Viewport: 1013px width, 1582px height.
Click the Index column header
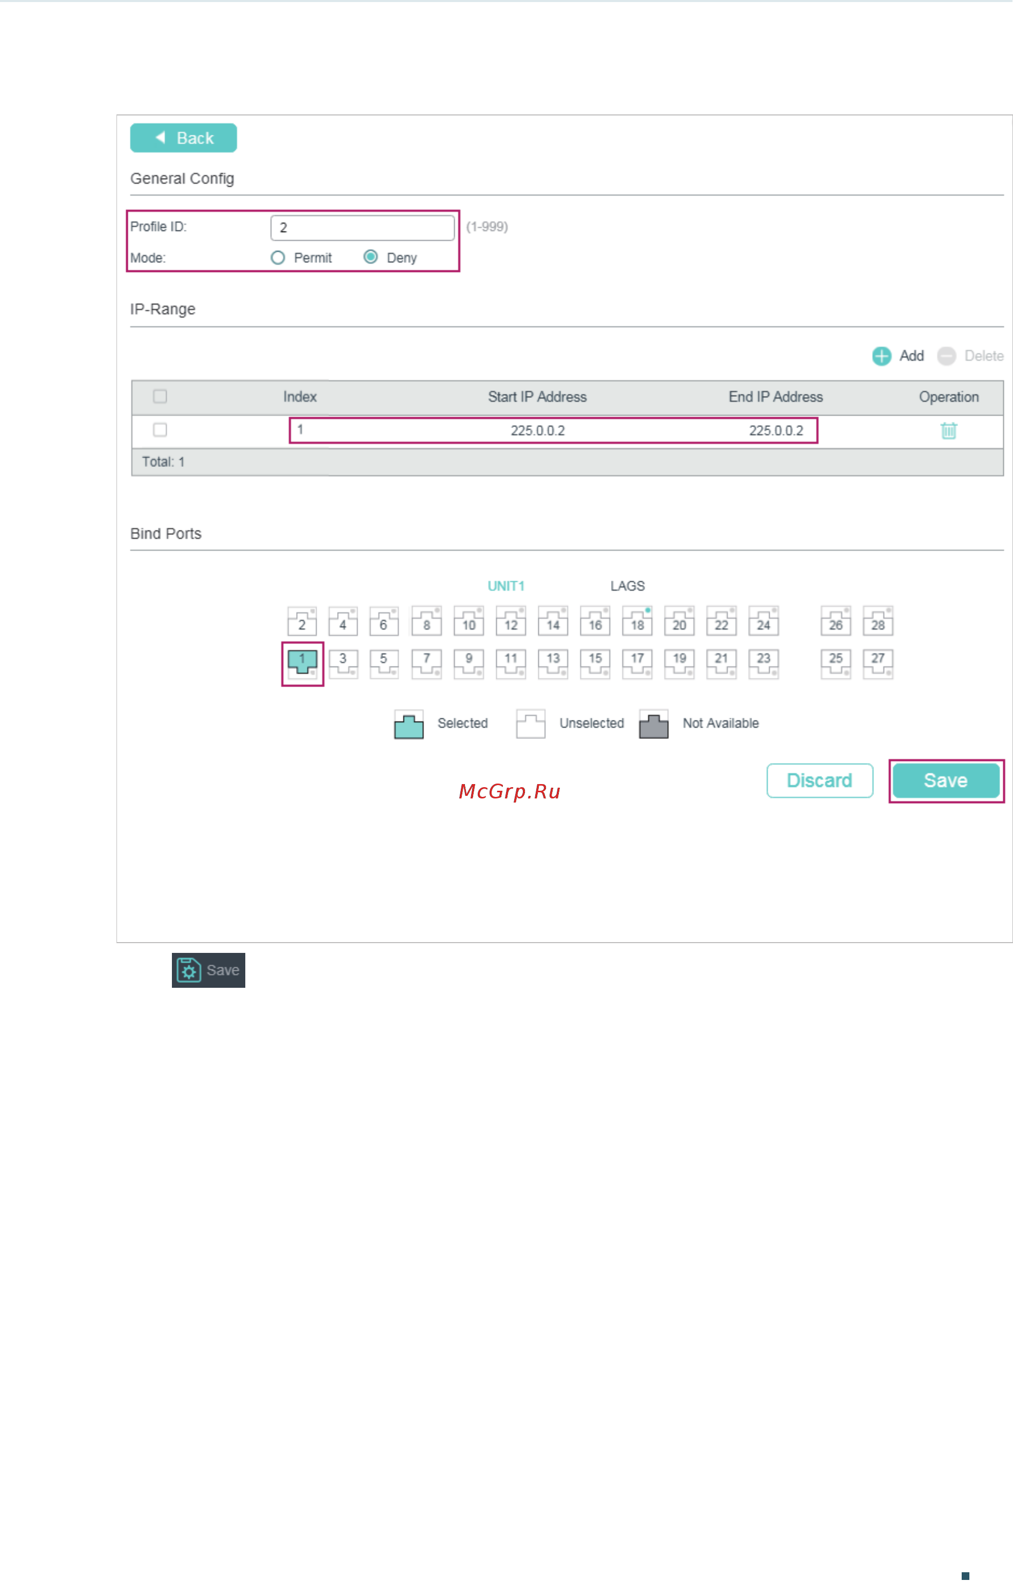tap(300, 397)
